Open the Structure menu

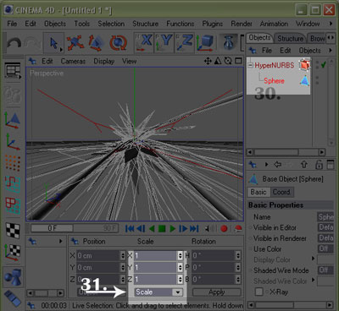tap(145, 24)
